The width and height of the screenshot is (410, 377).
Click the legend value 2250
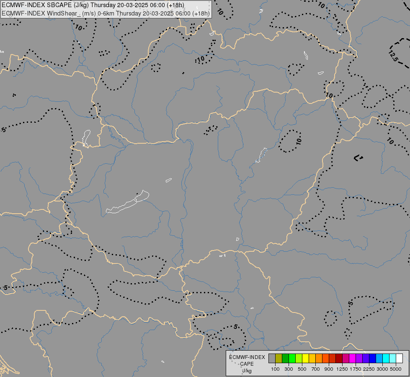coord(369,369)
